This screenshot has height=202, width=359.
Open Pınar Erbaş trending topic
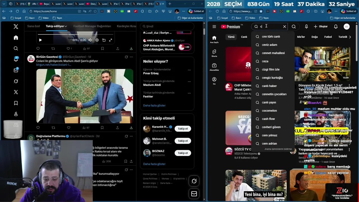click(x=151, y=73)
